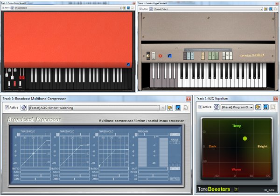280x196 pixels.
Task: Click the combo model f script logo
Action: [252, 55]
